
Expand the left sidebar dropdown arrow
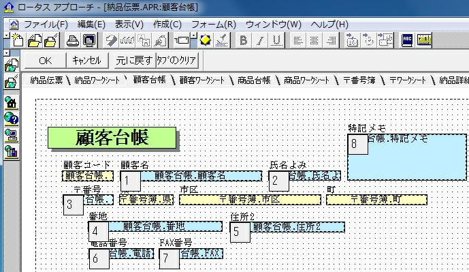coord(7,53)
